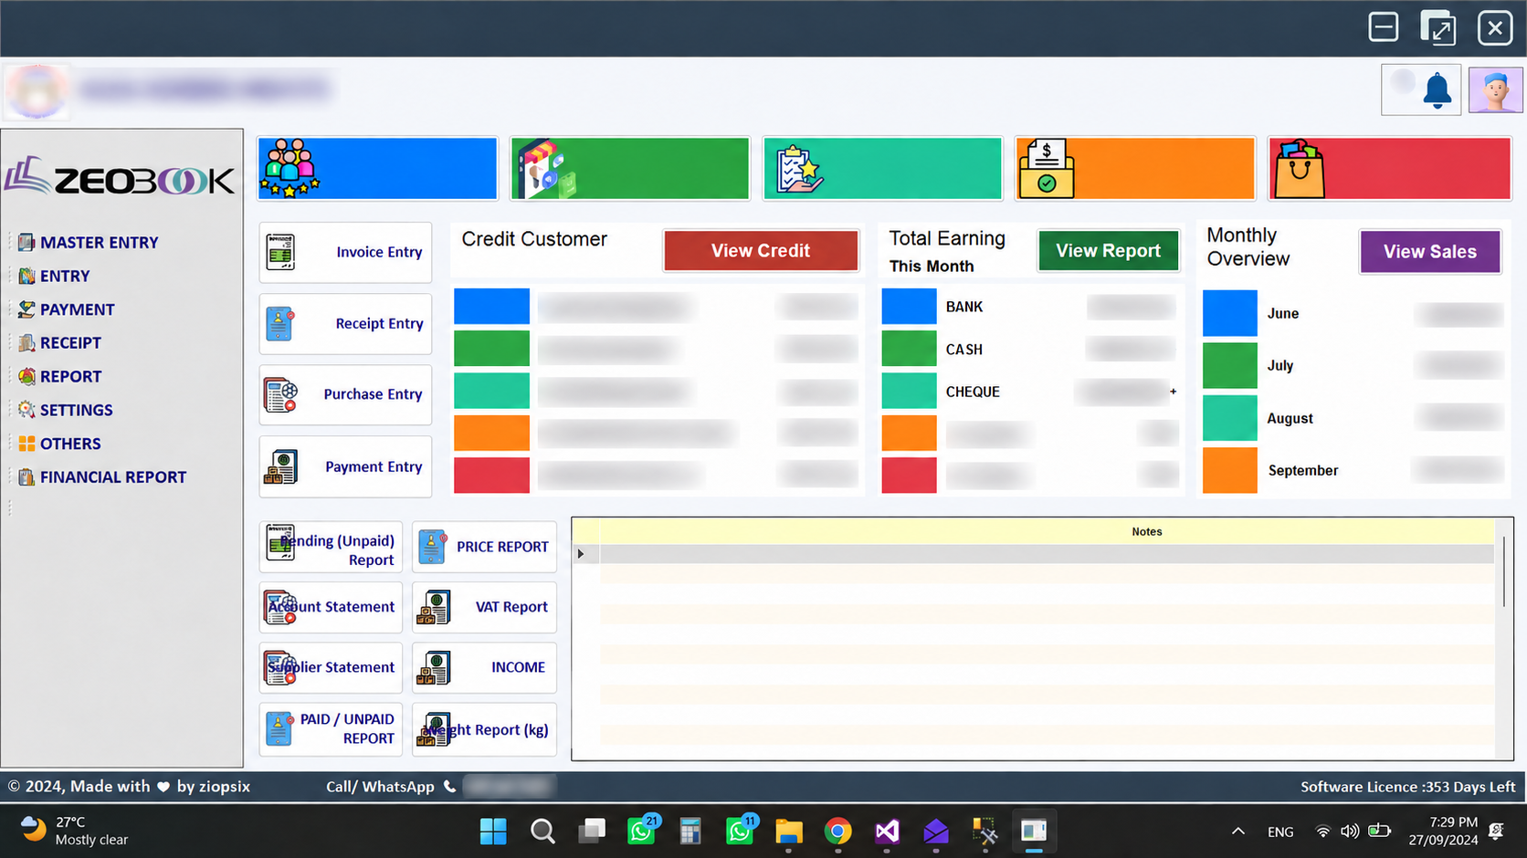Click the MASTER ENTRY sidebar icon
Screen dimensions: 1527x858
tap(26, 243)
